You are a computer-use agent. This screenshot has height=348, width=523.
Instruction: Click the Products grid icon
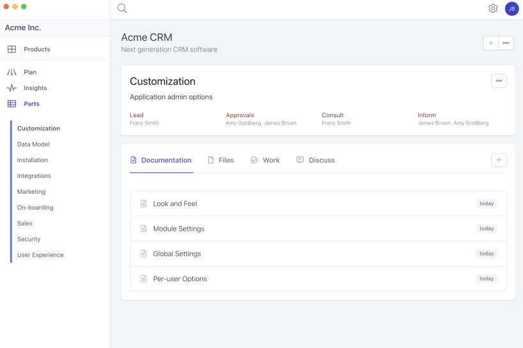point(11,49)
